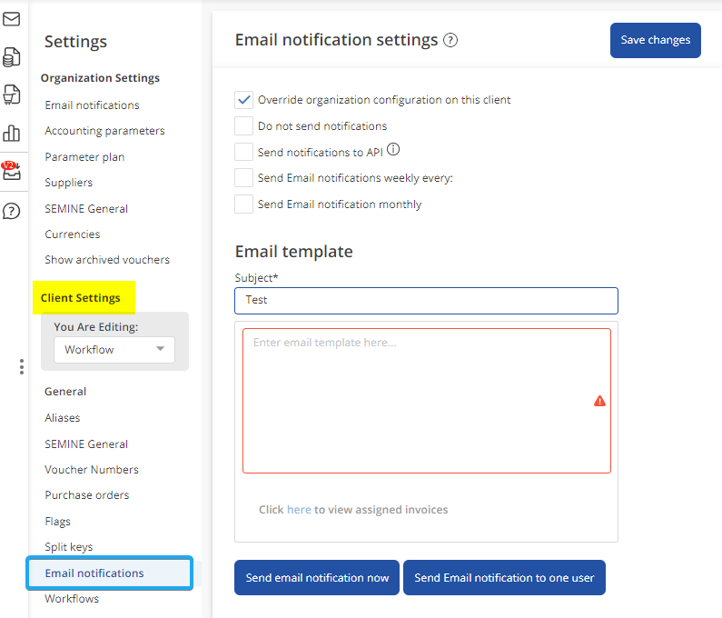Click the Subject input field
Viewport: 722px width, 618px height.
(426, 300)
